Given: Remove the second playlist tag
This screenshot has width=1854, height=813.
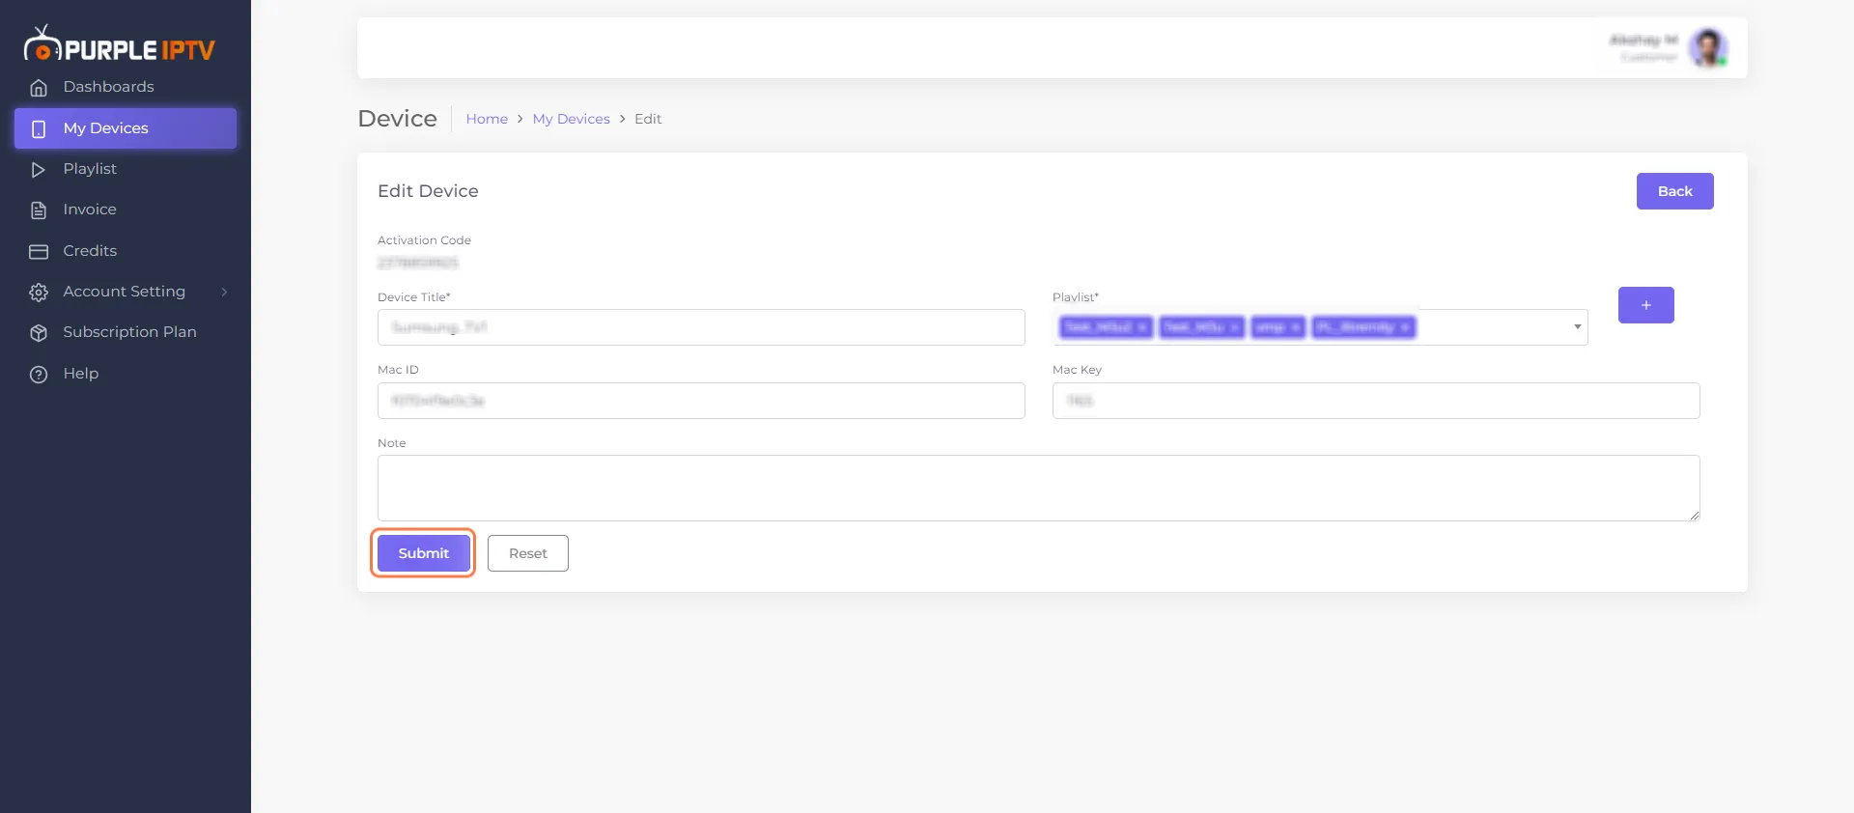Looking at the screenshot, I should click(1234, 327).
